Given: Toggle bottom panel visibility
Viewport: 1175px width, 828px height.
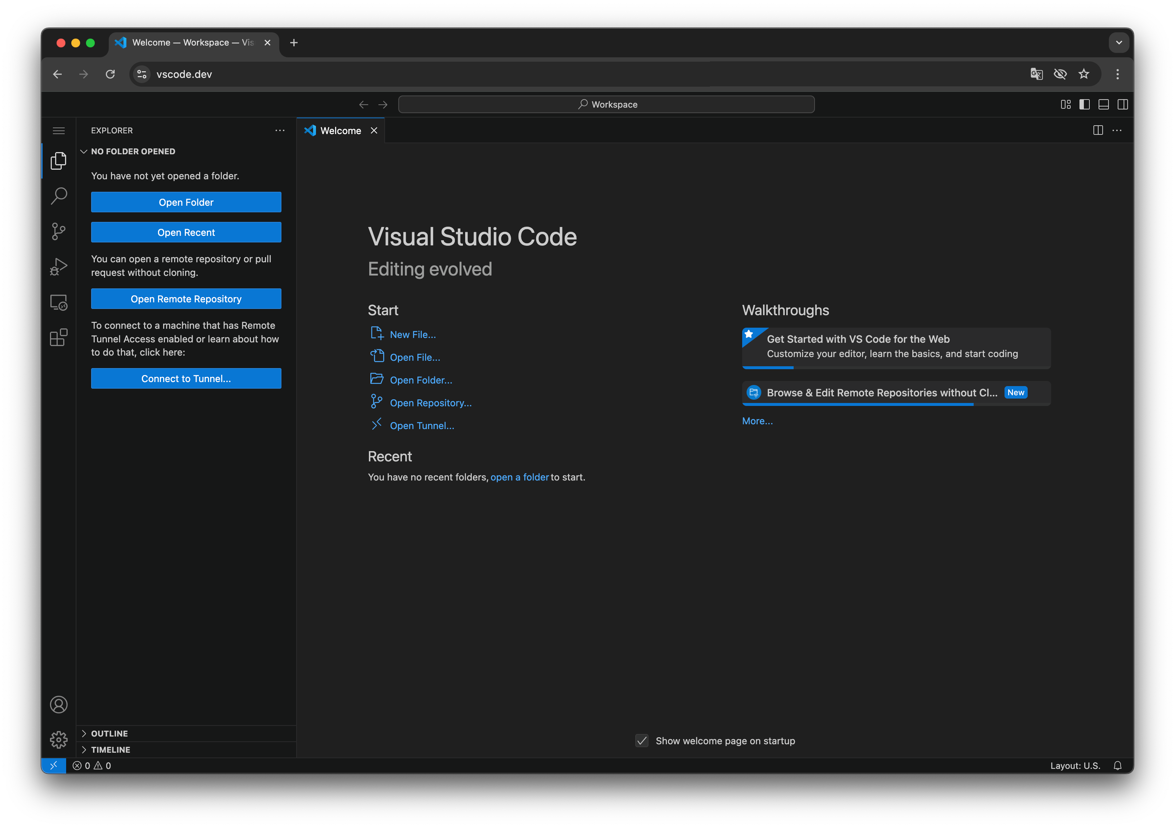Looking at the screenshot, I should (1103, 104).
